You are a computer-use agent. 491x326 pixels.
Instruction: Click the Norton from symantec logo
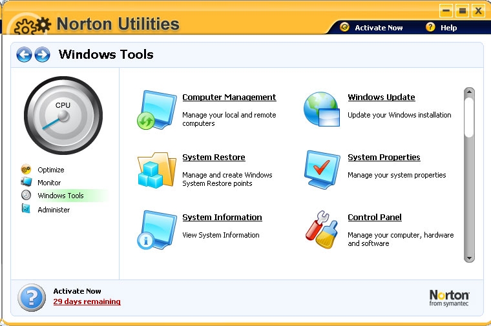coord(449,298)
